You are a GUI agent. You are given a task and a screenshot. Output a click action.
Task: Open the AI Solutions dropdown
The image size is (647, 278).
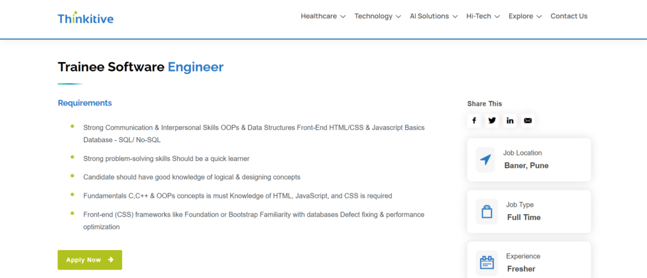(433, 16)
